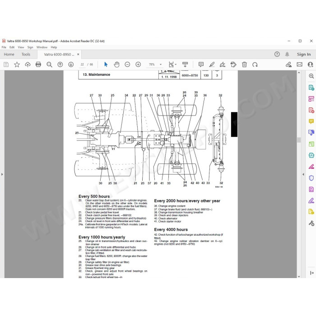Collapse the right tools pane arrow
The width and height of the screenshot is (316, 316).
pos(303,174)
